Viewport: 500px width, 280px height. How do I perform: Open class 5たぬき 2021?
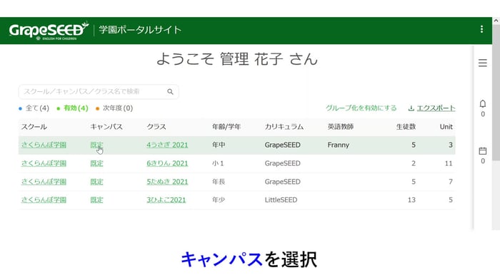pos(167,182)
